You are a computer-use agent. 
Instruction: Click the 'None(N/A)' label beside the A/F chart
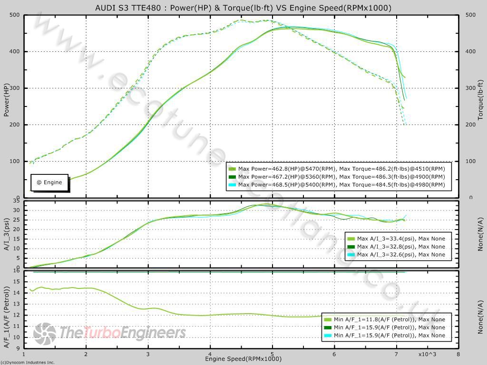[480, 317]
